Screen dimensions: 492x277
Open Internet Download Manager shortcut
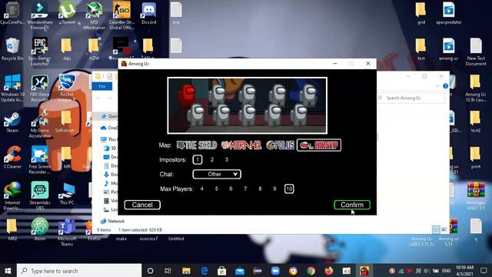pyautogui.click(x=12, y=196)
